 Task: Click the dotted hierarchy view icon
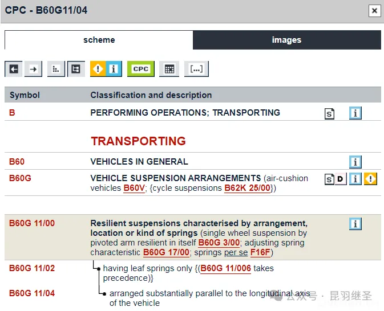pos(56,69)
